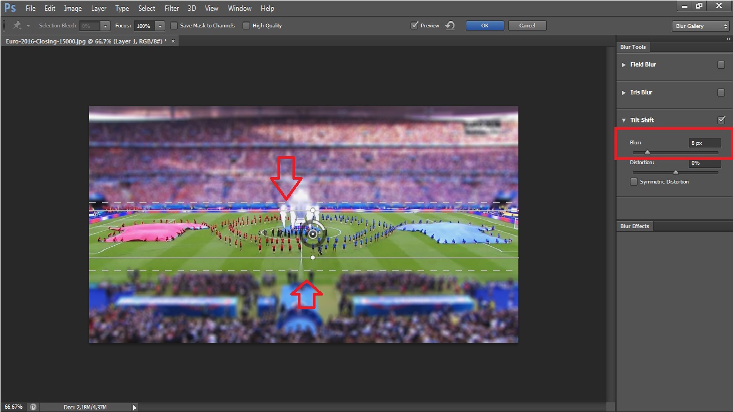Screen dimensions: 733x412
Task: Open the Filter menu
Action: pyautogui.click(x=172, y=8)
